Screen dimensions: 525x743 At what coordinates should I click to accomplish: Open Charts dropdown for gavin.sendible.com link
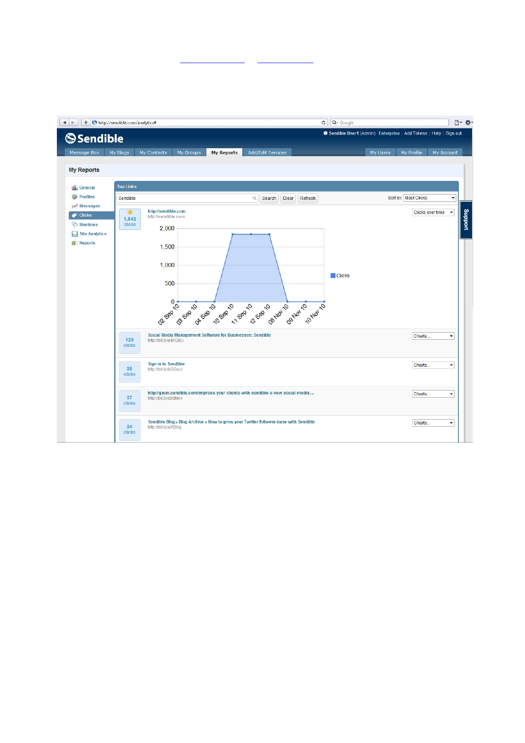click(x=433, y=394)
